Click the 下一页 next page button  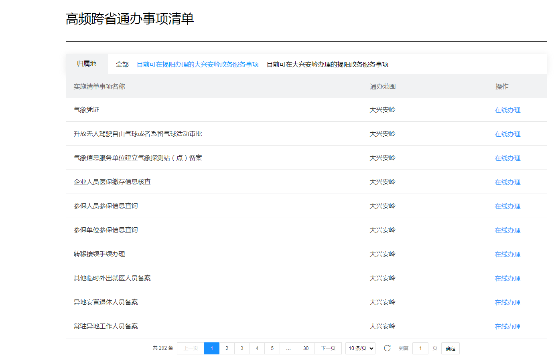pos(328,348)
